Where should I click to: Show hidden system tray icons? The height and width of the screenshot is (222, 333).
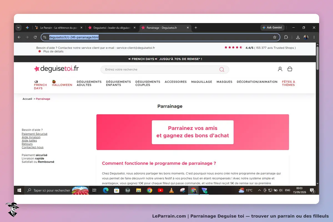[259, 190]
